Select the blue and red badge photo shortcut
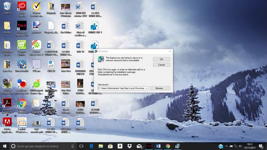 point(22,86)
